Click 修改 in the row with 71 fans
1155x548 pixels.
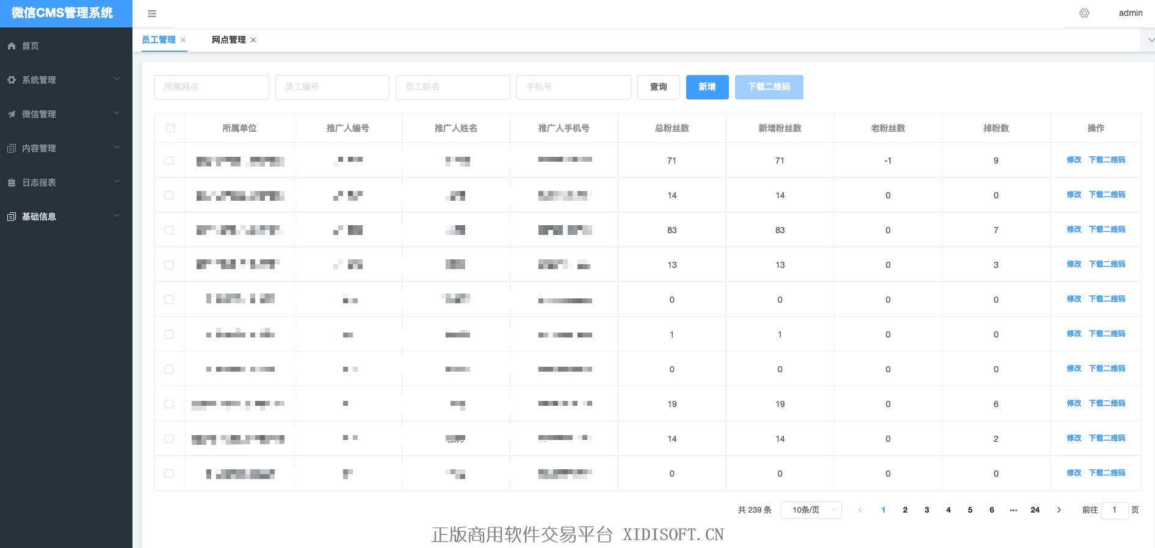point(1074,160)
